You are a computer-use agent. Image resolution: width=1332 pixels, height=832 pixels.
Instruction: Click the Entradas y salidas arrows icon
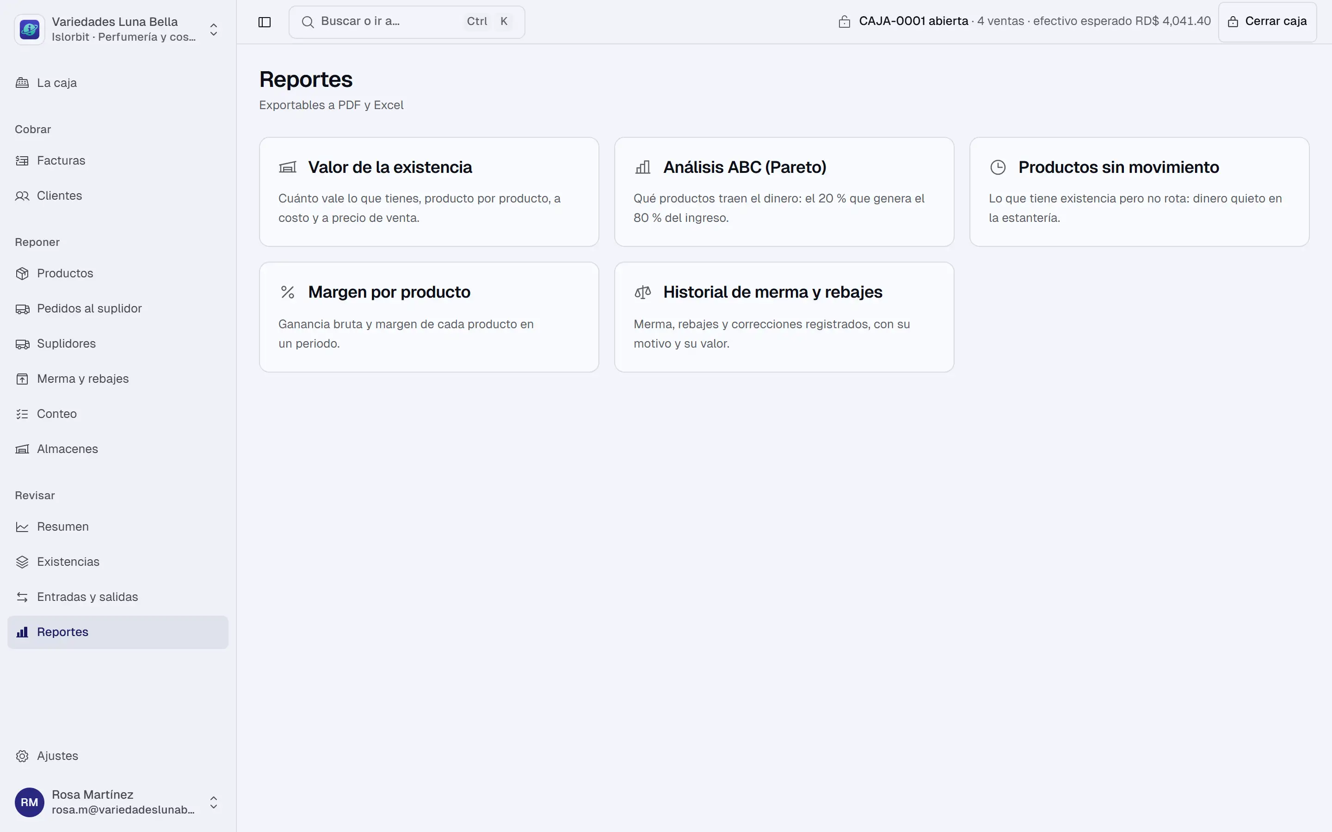pos(22,598)
